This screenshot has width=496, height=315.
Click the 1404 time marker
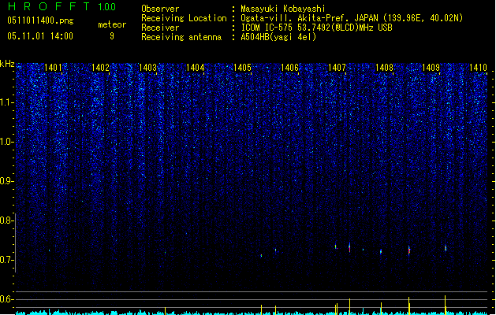coord(196,67)
